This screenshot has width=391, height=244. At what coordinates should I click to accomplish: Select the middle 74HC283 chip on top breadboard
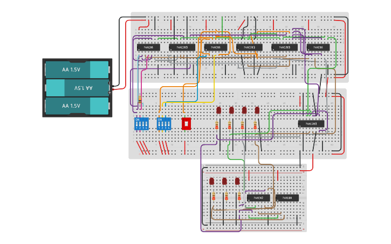249,47
